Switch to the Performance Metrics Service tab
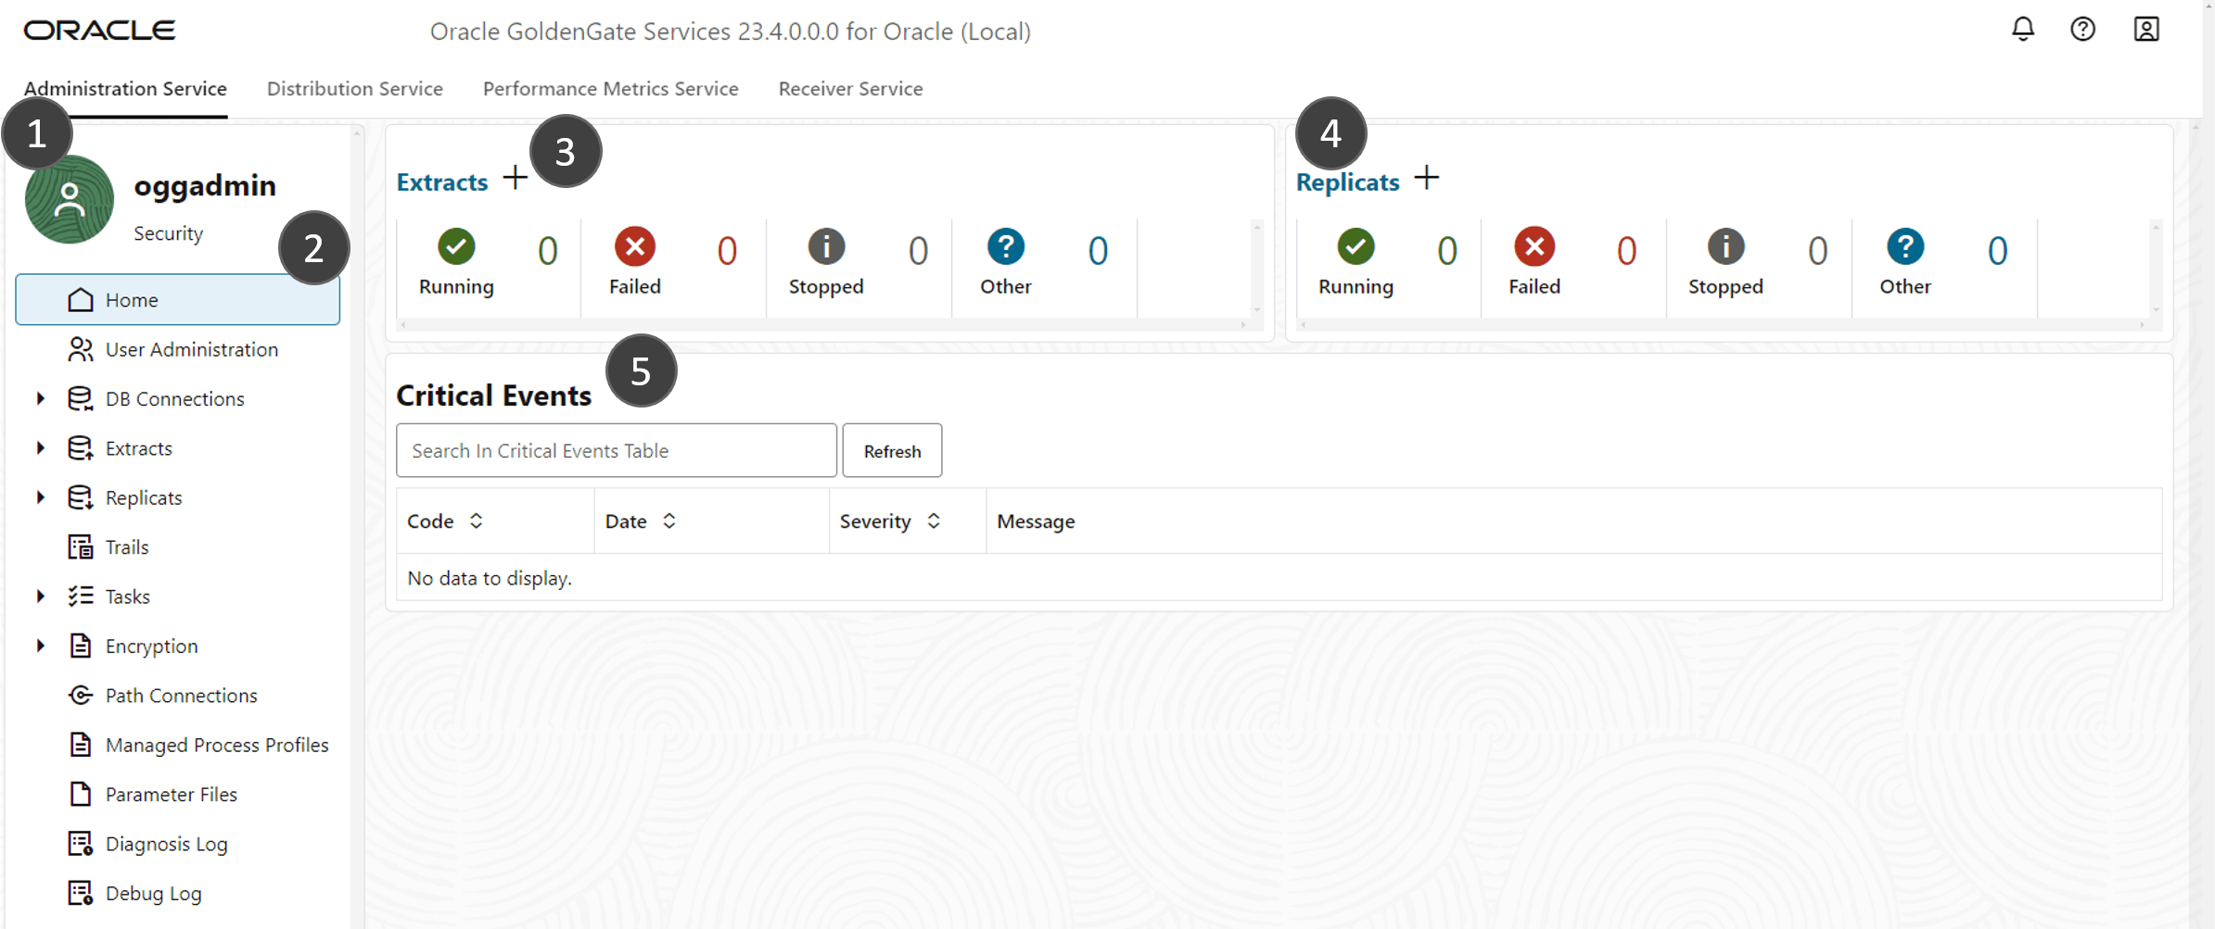 click(x=610, y=88)
